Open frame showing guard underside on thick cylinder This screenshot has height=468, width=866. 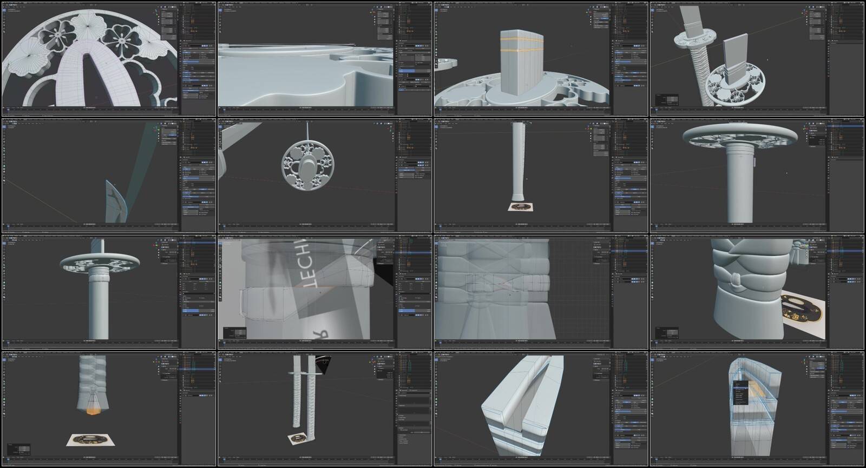pos(757,175)
